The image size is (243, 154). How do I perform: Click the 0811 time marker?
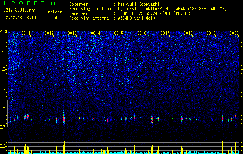click(26, 33)
